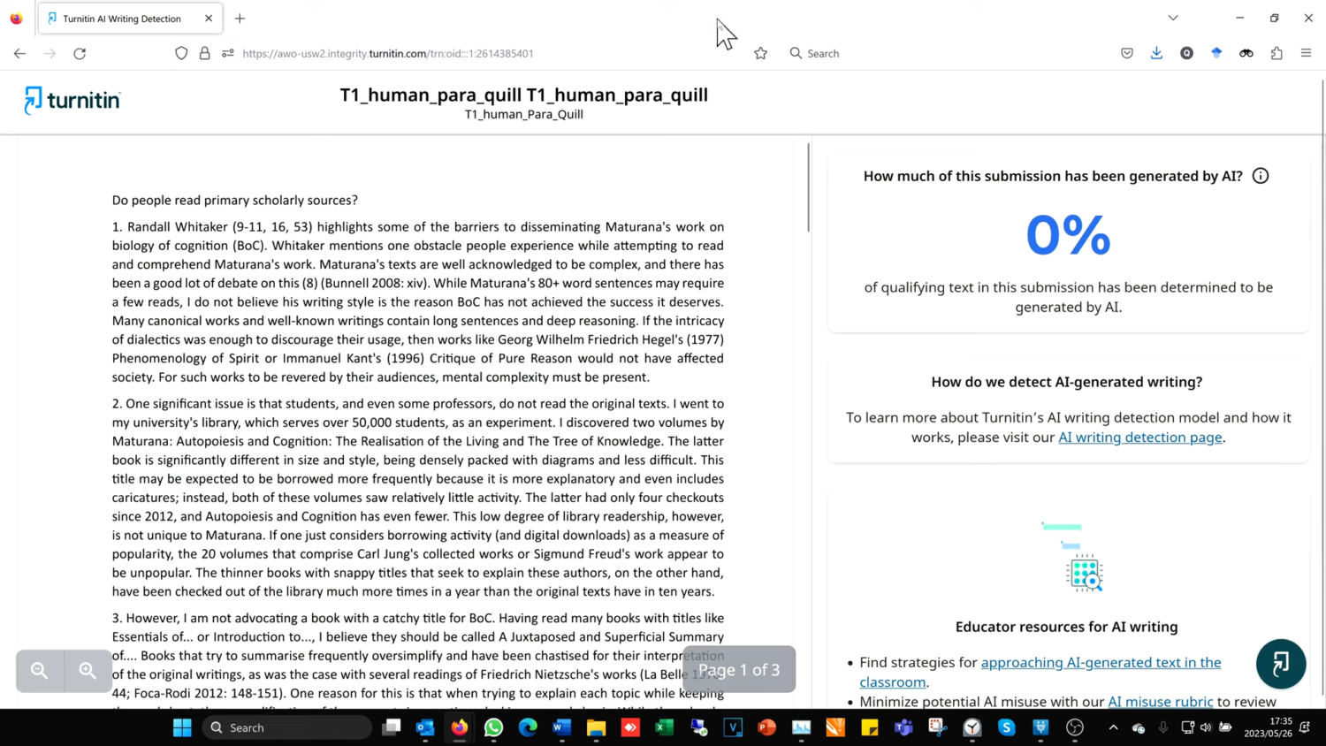The width and height of the screenshot is (1326, 746).
Task: Open the Firefox extensions puzzle icon
Action: (1276, 53)
